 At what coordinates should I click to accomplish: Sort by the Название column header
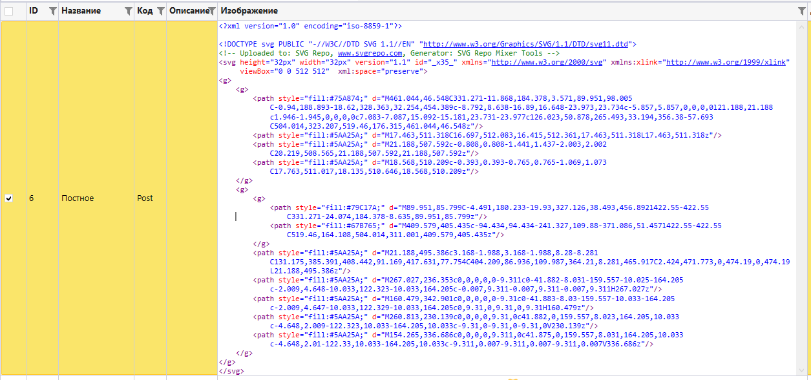coord(81,11)
